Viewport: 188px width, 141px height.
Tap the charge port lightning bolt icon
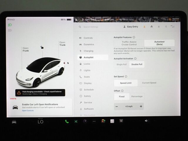click(x=68, y=63)
